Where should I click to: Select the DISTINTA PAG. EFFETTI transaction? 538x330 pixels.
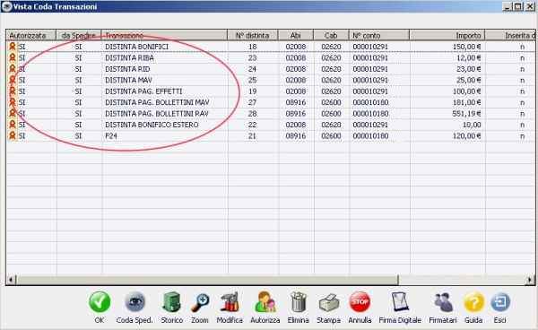coord(143,91)
